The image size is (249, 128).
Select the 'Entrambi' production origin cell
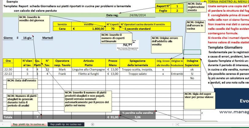coord(177,74)
